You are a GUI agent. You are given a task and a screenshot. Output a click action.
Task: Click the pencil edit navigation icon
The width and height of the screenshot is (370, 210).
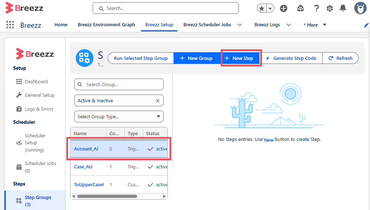(x=366, y=25)
